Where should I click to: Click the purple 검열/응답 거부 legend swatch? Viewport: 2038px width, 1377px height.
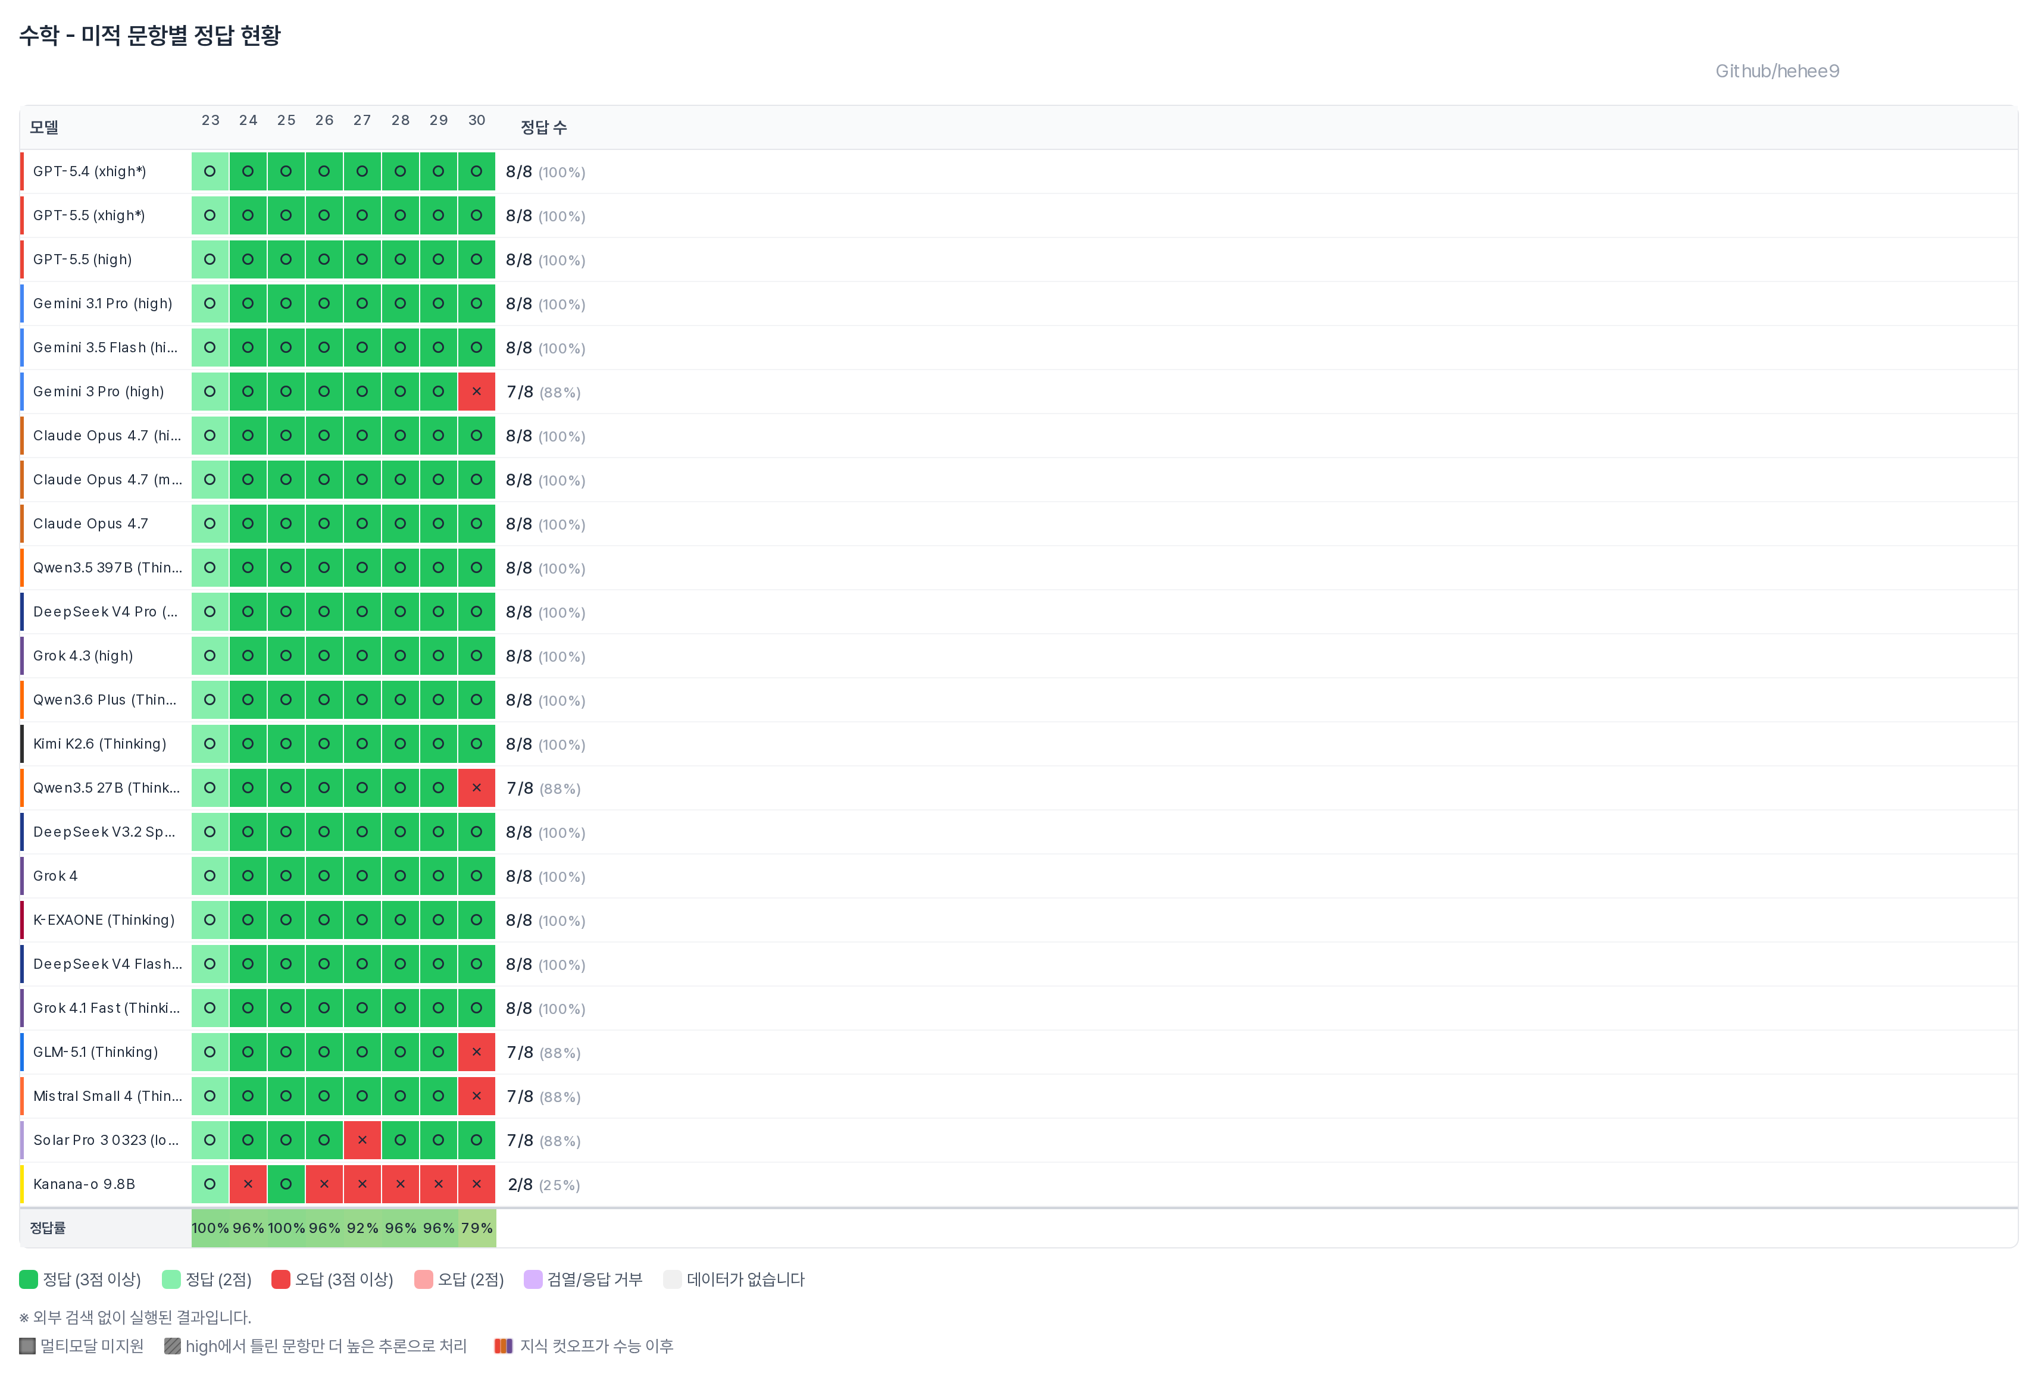coord(533,1279)
